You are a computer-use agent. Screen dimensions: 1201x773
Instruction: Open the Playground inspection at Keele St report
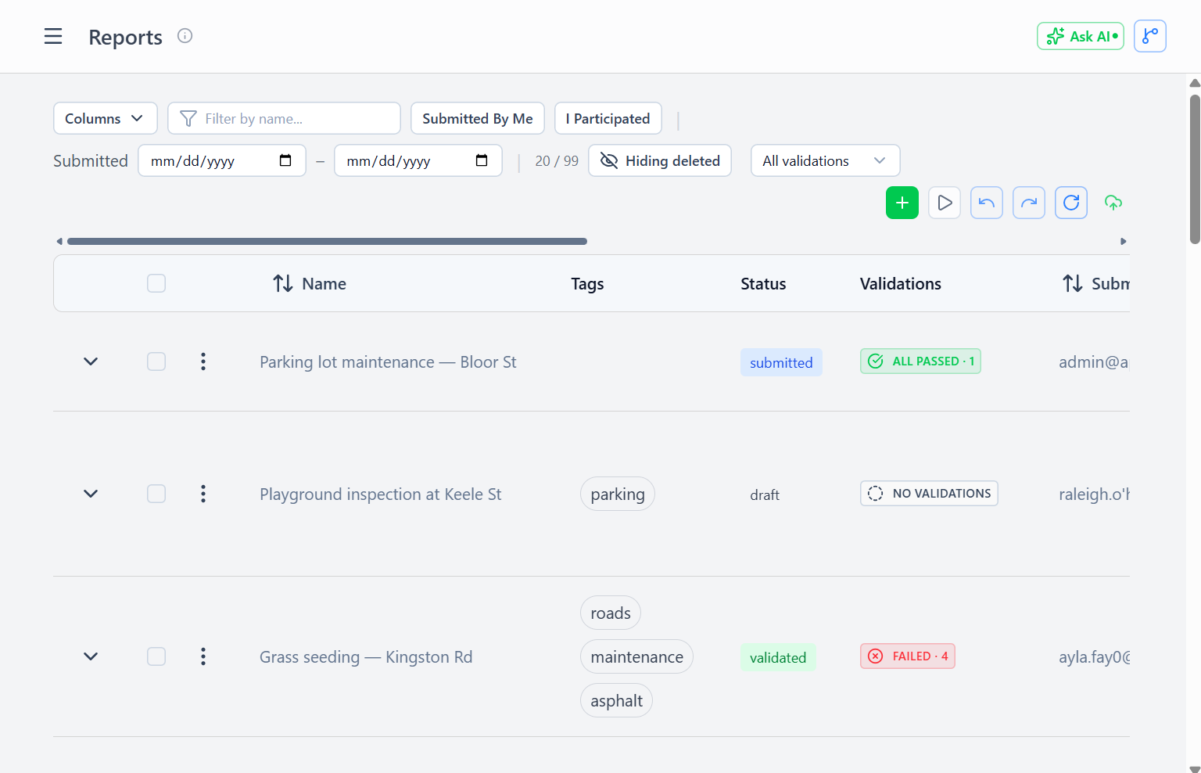380,494
